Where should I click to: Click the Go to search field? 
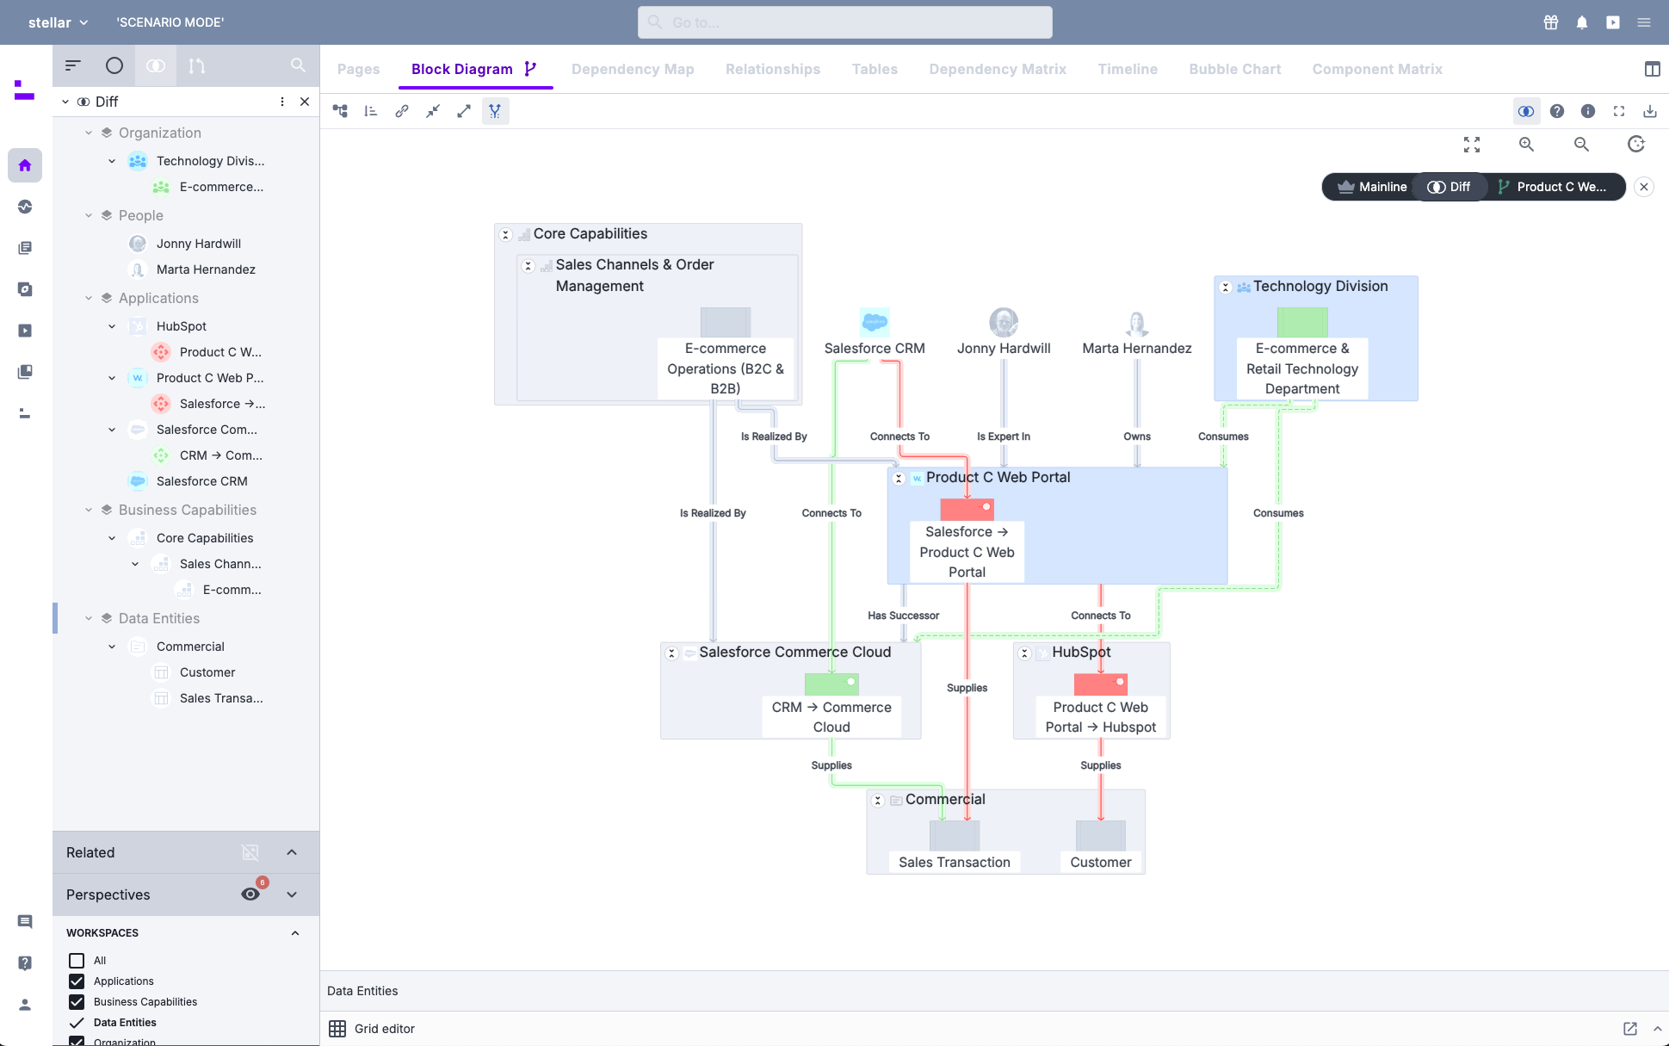(x=845, y=22)
